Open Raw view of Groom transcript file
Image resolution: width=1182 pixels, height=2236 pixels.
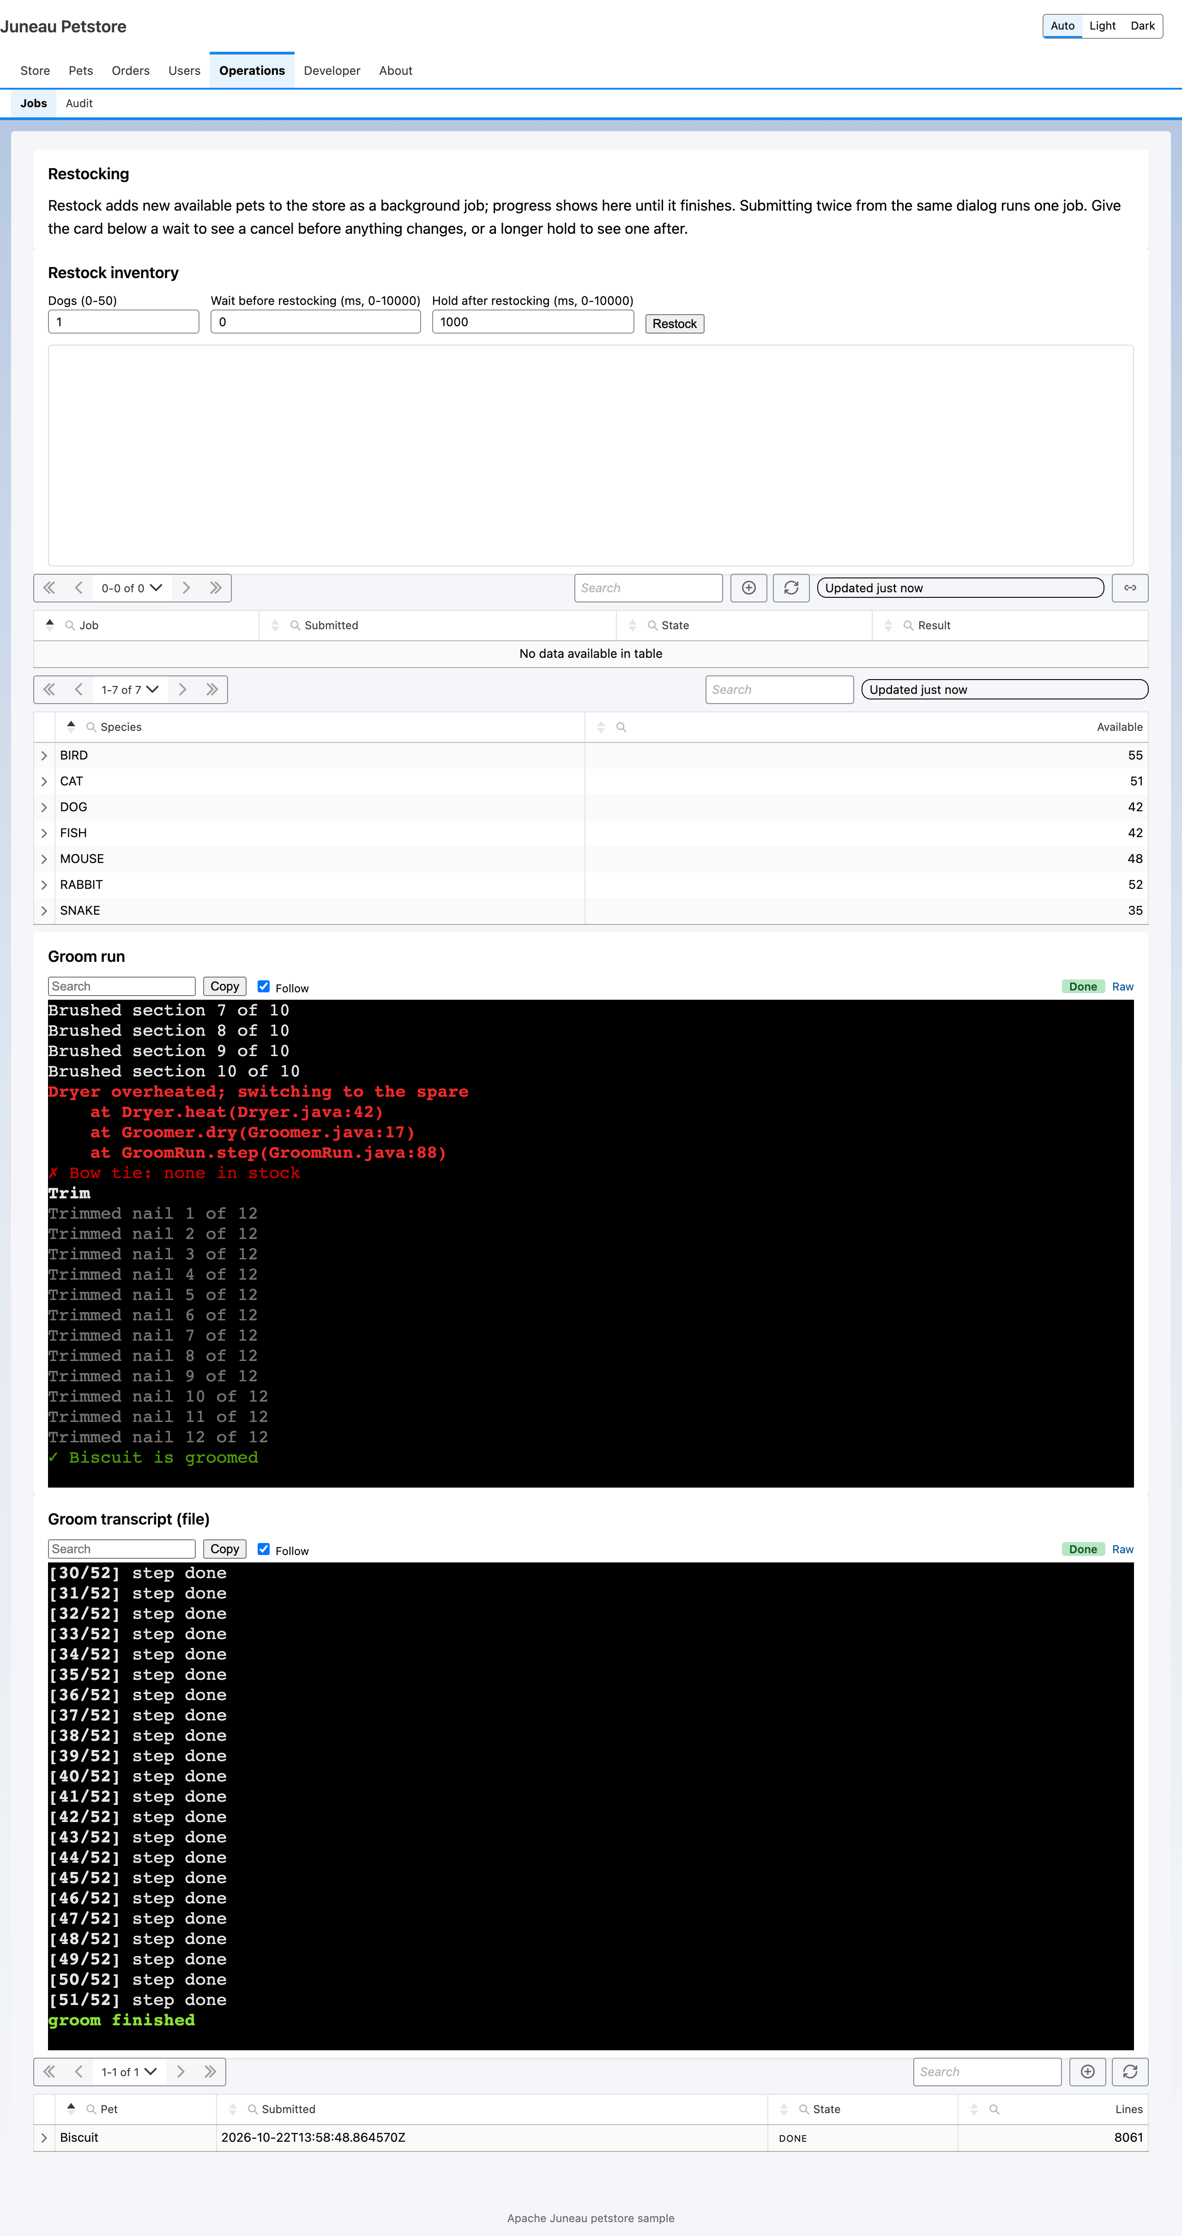(x=1122, y=1549)
